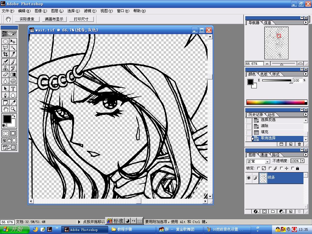Image resolution: width=312 pixels, height=234 pixels.
Task: Add a layer style to layer
Action: tap(256, 211)
